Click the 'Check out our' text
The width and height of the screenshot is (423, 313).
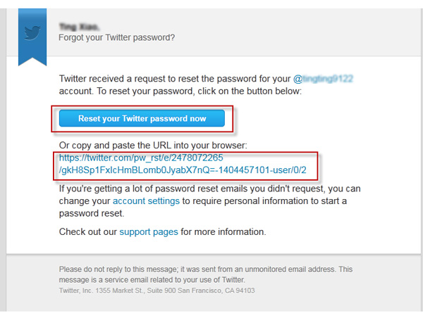point(88,231)
